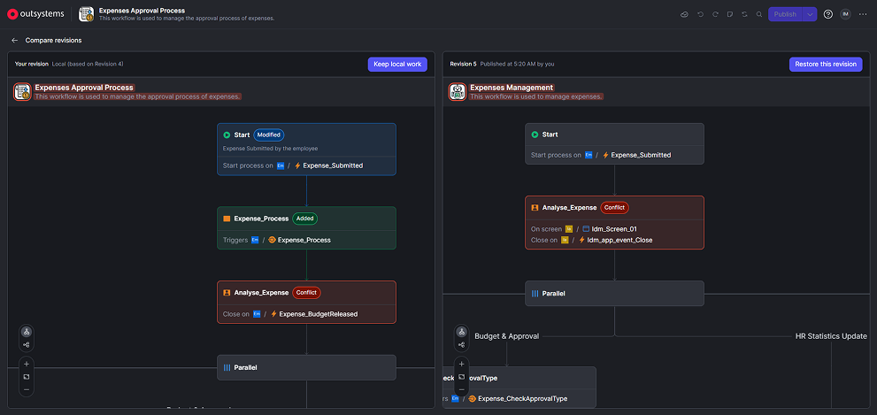The width and height of the screenshot is (877, 415).
Task: Click the Added badge on Expense_Process
Action: pos(304,219)
